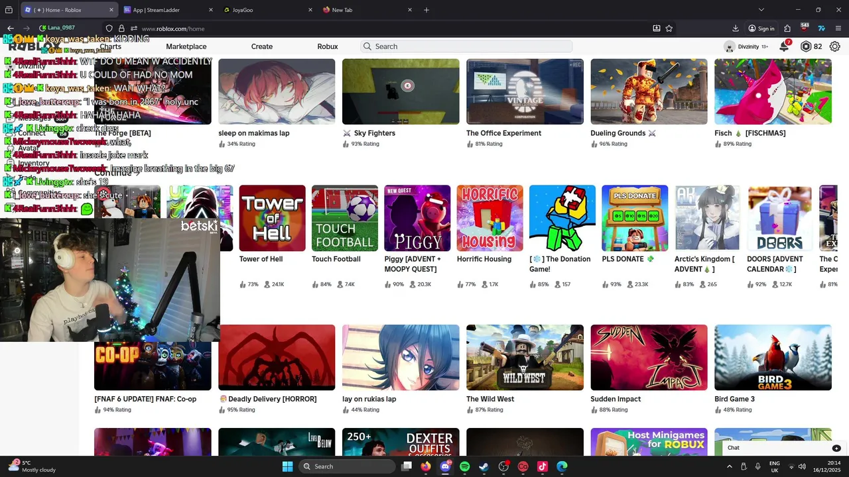Viewport: 849px width, 477px height.
Task: Open Task View in the taskbar
Action: click(x=407, y=466)
